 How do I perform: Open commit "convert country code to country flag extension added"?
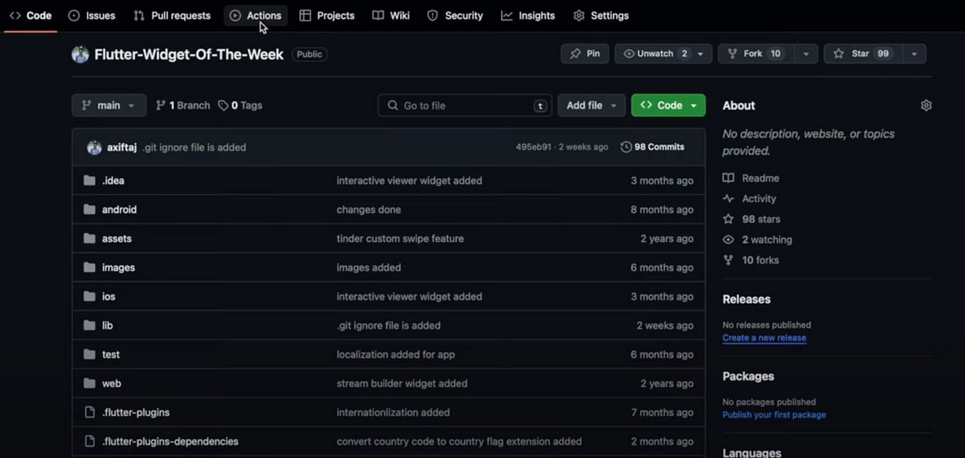click(459, 442)
